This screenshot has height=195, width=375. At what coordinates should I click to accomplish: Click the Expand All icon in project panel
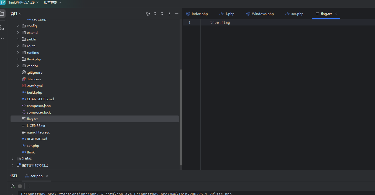click(x=155, y=14)
